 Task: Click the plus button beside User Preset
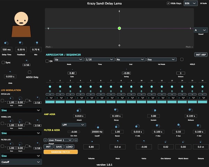click(76, 140)
